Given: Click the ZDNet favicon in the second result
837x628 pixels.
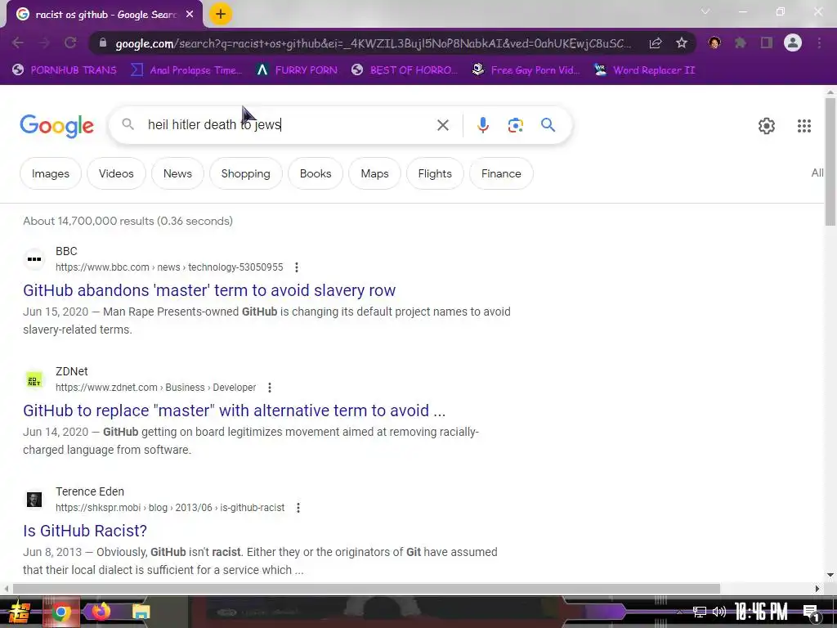Looking at the screenshot, I should click(x=34, y=379).
